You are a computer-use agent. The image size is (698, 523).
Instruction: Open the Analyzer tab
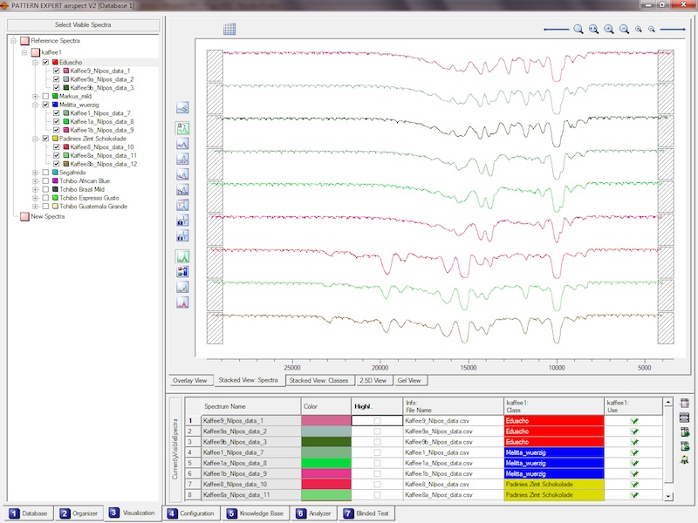pyautogui.click(x=313, y=514)
